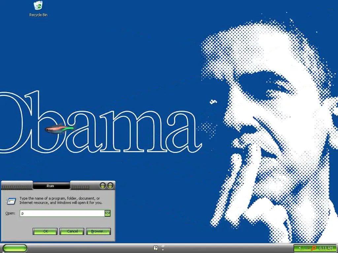Click the 6:11 AM clock
This screenshot has width=338, height=253.
(326, 248)
